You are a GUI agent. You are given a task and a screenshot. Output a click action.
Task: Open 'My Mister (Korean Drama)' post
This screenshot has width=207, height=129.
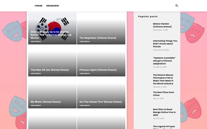point(45,102)
